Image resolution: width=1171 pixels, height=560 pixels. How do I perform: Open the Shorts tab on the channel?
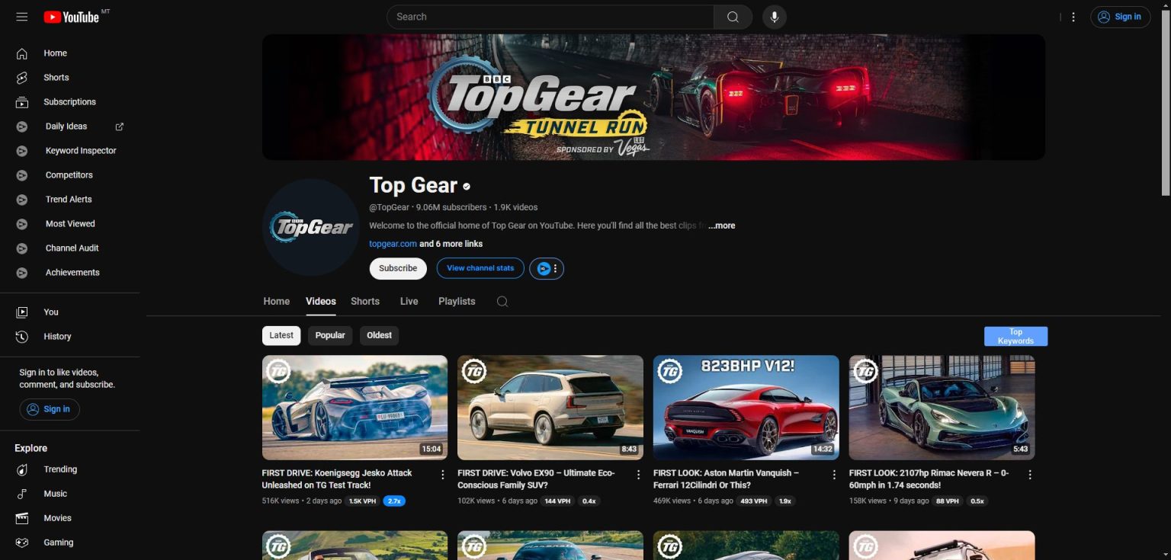pyautogui.click(x=364, y=301)
